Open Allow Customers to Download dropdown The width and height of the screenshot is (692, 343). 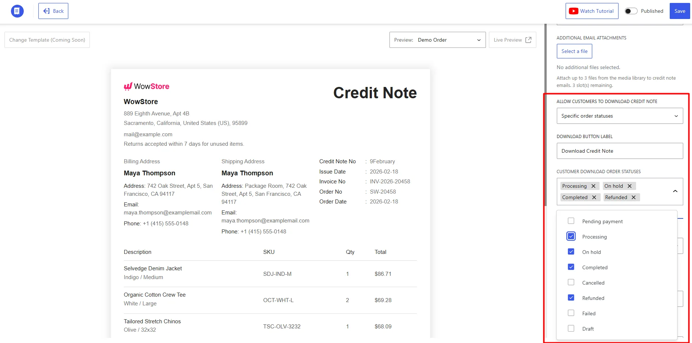pos(620,116)
